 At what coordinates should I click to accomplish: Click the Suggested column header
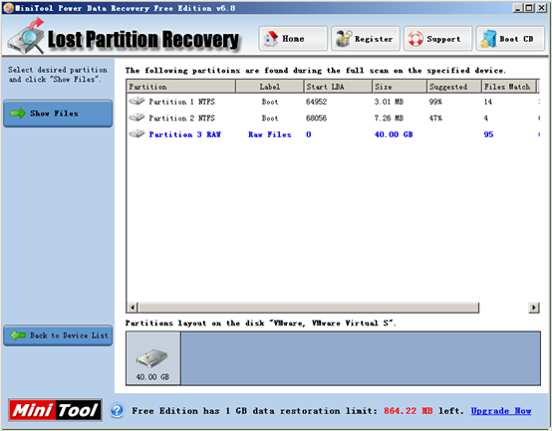(454, 87)
